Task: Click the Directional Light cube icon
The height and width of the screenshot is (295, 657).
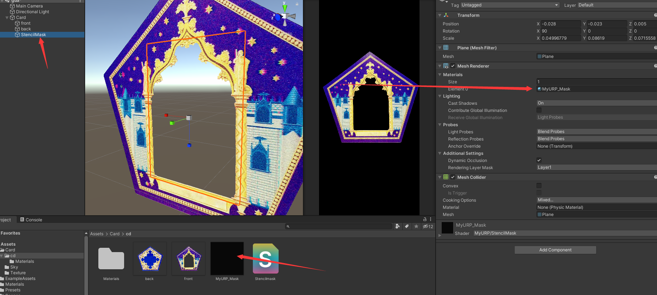Action: coord(13,12)
